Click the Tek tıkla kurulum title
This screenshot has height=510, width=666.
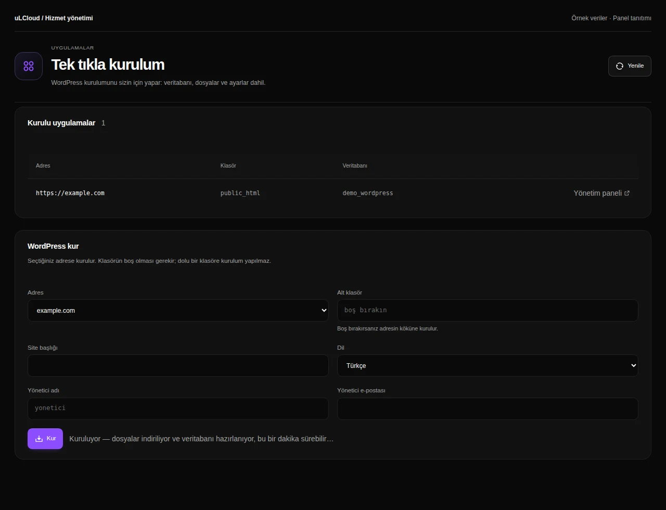(108, 65)
